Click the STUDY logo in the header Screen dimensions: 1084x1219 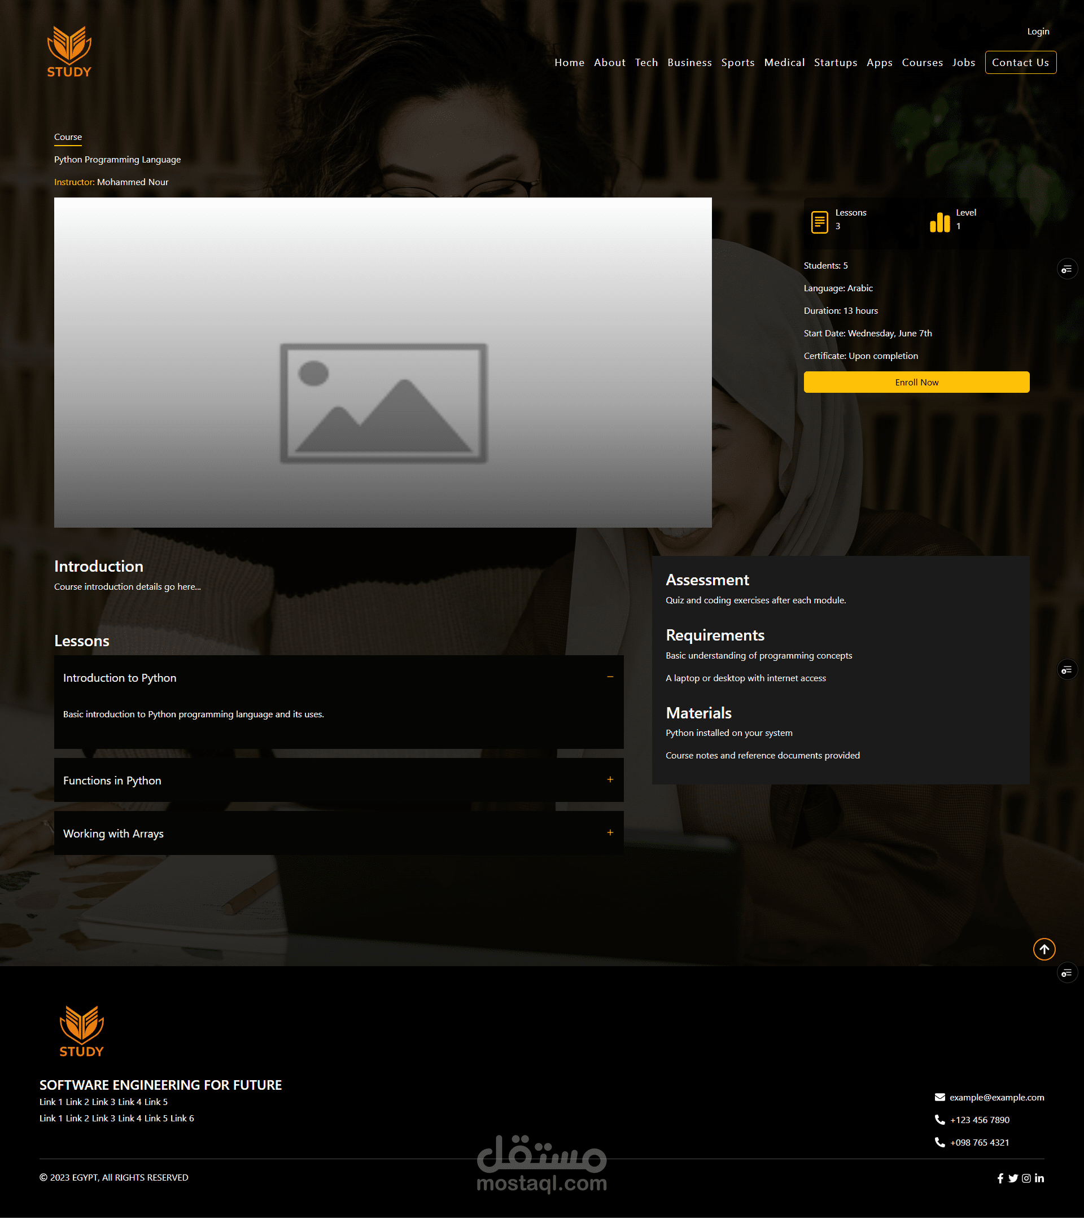[69, 51]
